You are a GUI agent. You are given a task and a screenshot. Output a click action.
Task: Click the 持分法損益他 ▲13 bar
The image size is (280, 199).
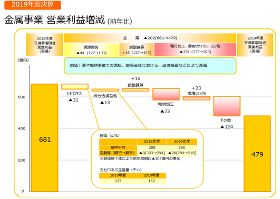(105, 90)
